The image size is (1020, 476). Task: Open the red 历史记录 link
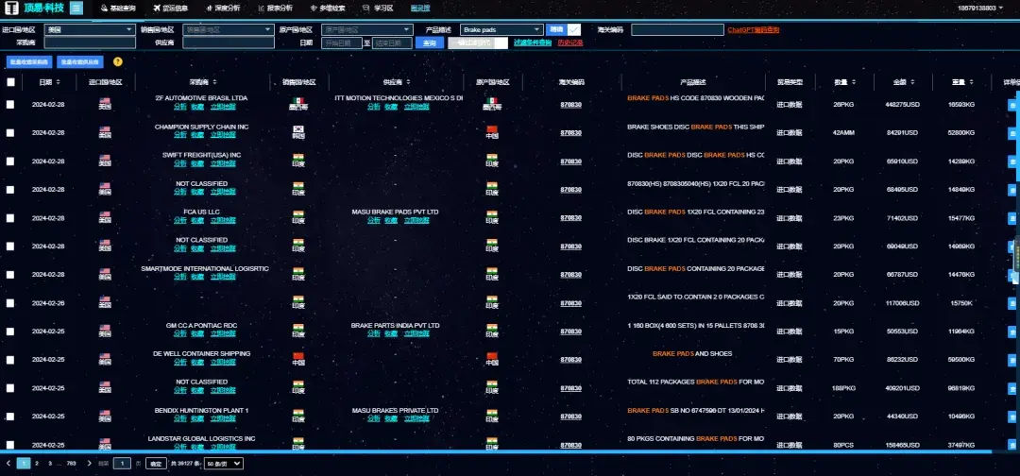click(570, 42)
